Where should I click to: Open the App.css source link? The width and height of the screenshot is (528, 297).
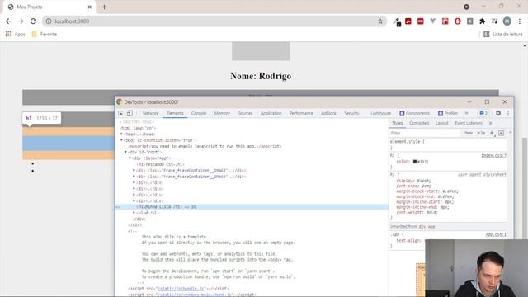(x=496, y=234)
